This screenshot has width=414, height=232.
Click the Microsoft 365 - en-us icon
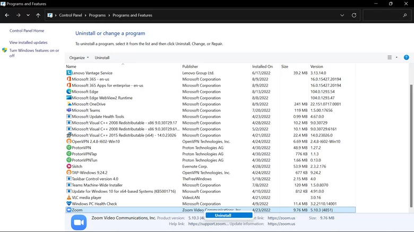[68, 79]
